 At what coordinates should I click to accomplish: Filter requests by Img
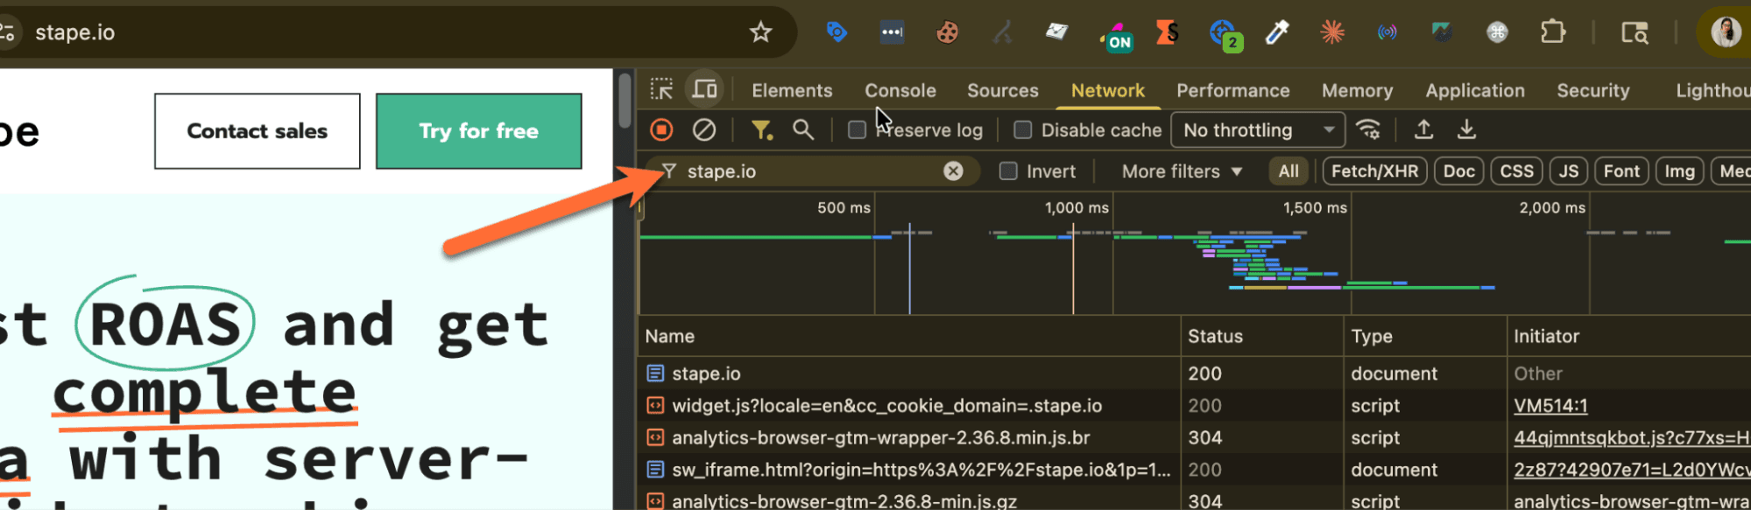point(1679,171)
